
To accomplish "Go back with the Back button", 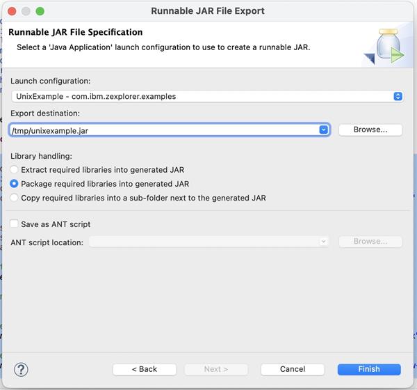I will [x=145, y=369].
